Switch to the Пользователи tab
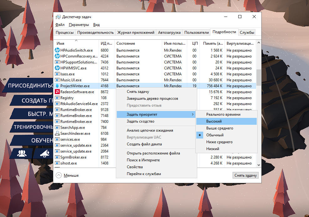 (197, 33)
